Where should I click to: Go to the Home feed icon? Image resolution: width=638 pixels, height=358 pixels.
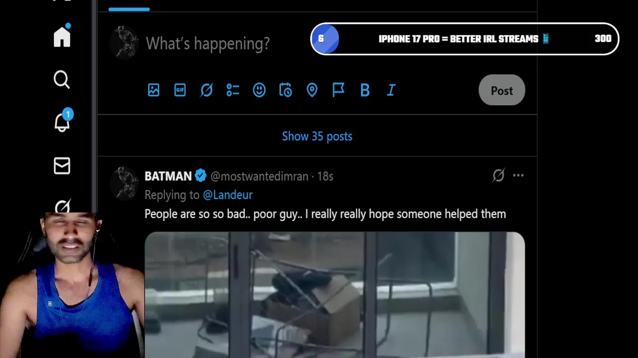pos(62,36)
